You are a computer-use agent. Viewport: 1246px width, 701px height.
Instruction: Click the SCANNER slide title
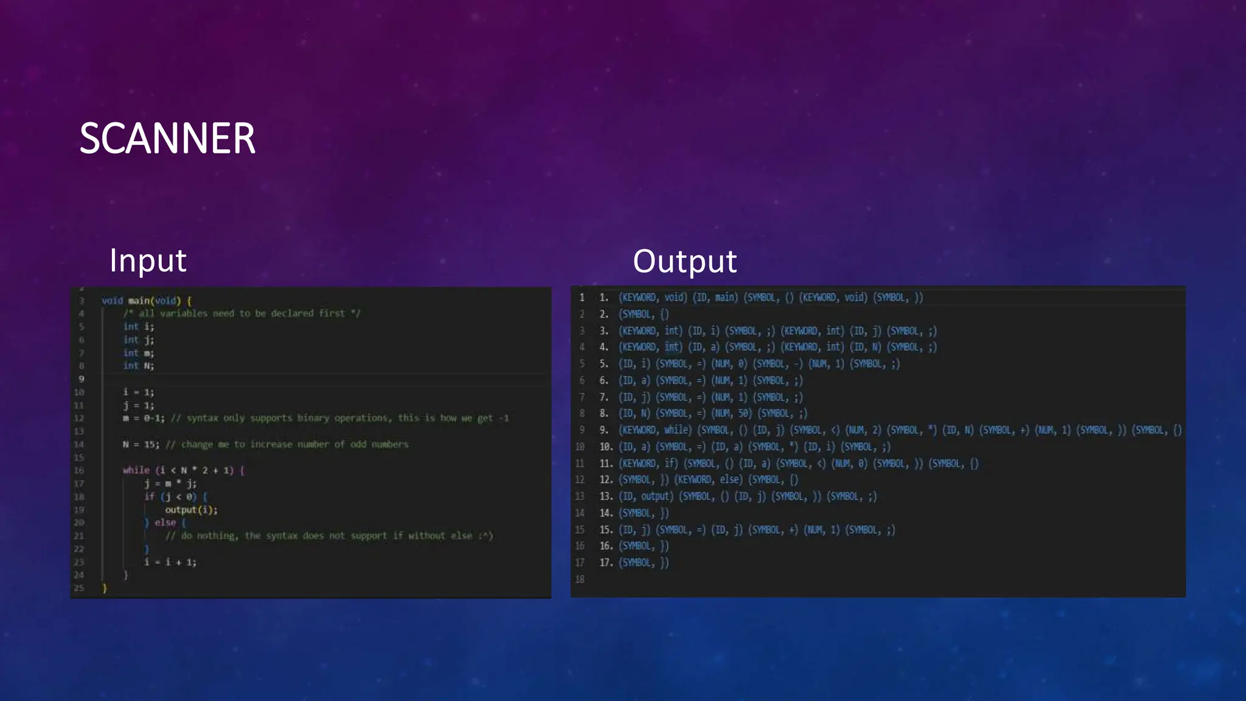tap(167, 139)
